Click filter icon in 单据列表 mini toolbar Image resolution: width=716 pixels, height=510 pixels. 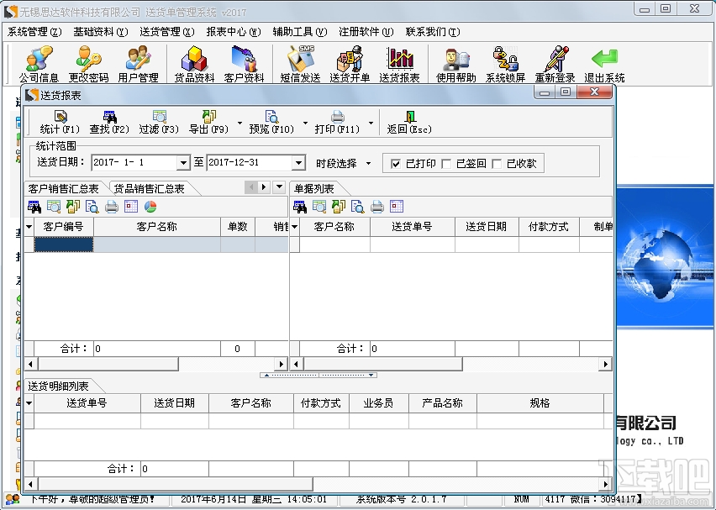(x=319, y=207)
